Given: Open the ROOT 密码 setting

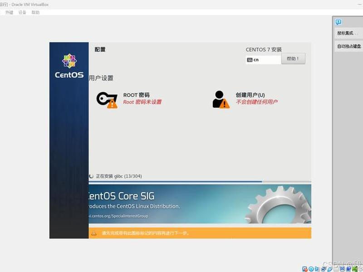Looking at the screenshot, I should point(129,100).
